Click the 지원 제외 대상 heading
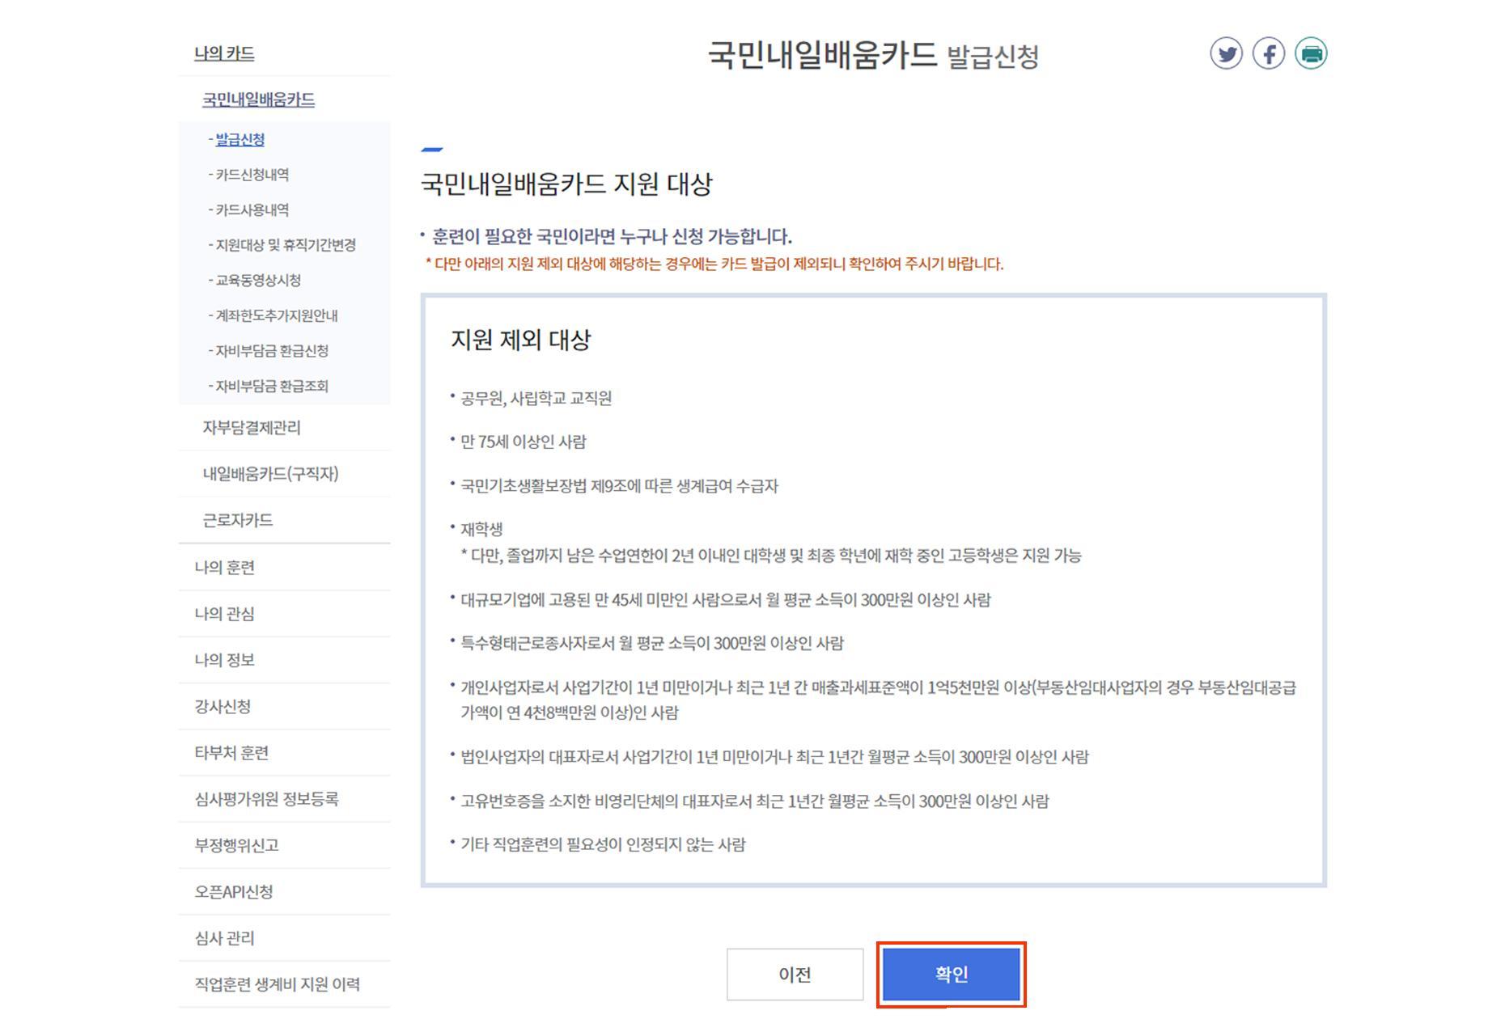Screen dimensions: 1505x1019 [x=520, y=340]
